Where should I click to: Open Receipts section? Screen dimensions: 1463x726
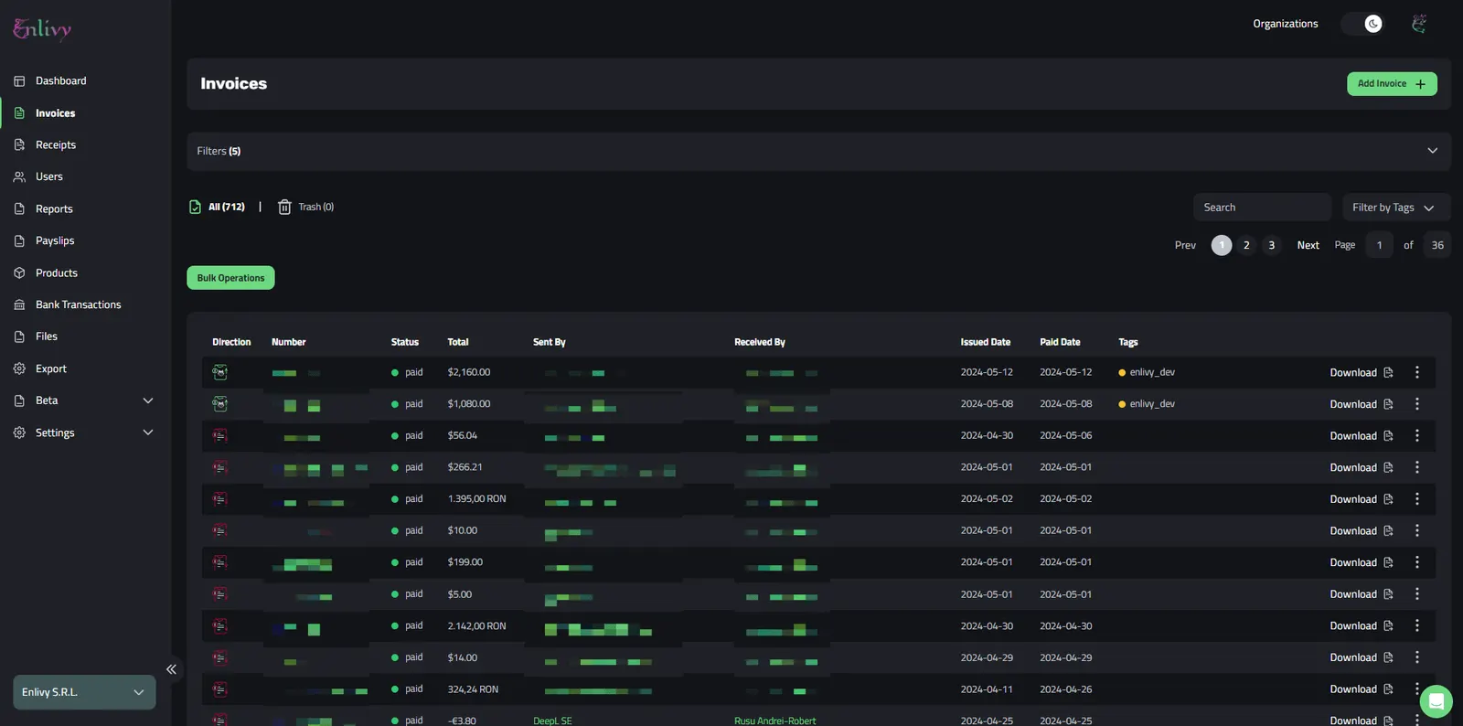tap(55, 145)
